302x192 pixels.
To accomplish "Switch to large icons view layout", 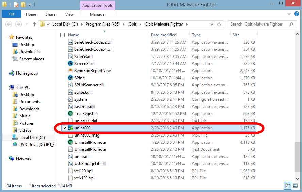I will coord(295,186).
